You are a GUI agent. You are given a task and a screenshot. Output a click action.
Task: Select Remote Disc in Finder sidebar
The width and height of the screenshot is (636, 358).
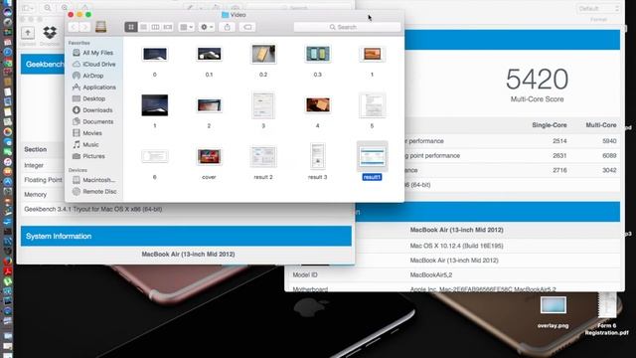pyautogui.click(x=94, y=191)
